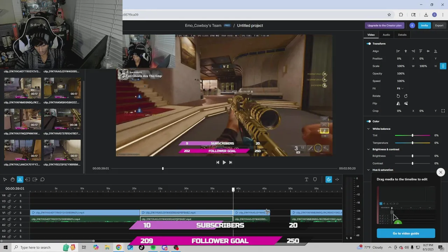The width and height of the screenshot is (448, 252).
Task: Toggle the Color switch
Action: [x=369, y=121]
